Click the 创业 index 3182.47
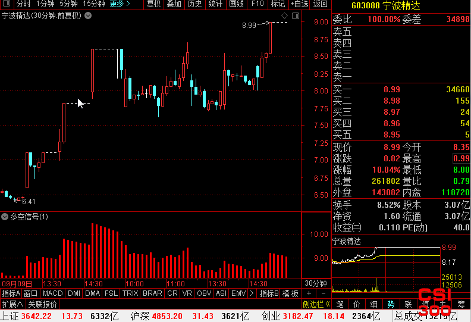The width and height of the screenshot is (471, 322). tap(298, 316)
